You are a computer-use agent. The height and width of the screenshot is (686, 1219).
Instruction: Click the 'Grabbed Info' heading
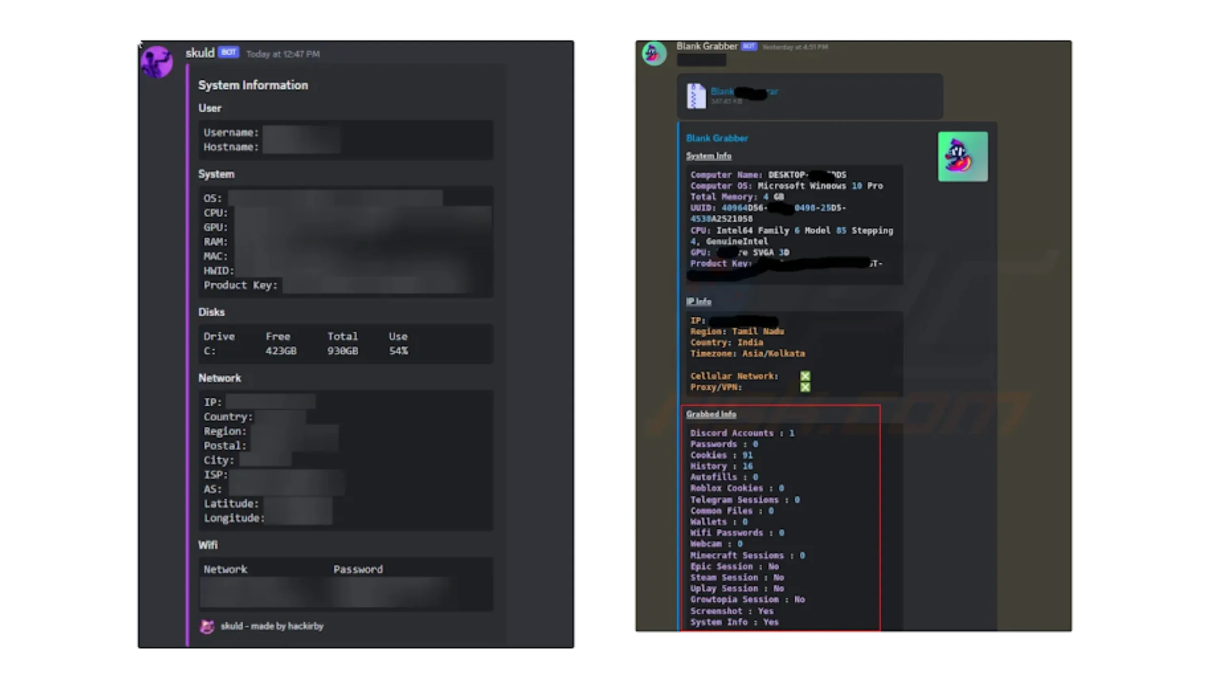711,414
